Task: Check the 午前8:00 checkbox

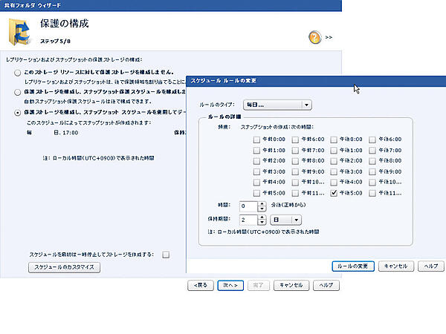Action: coord(295,161)
